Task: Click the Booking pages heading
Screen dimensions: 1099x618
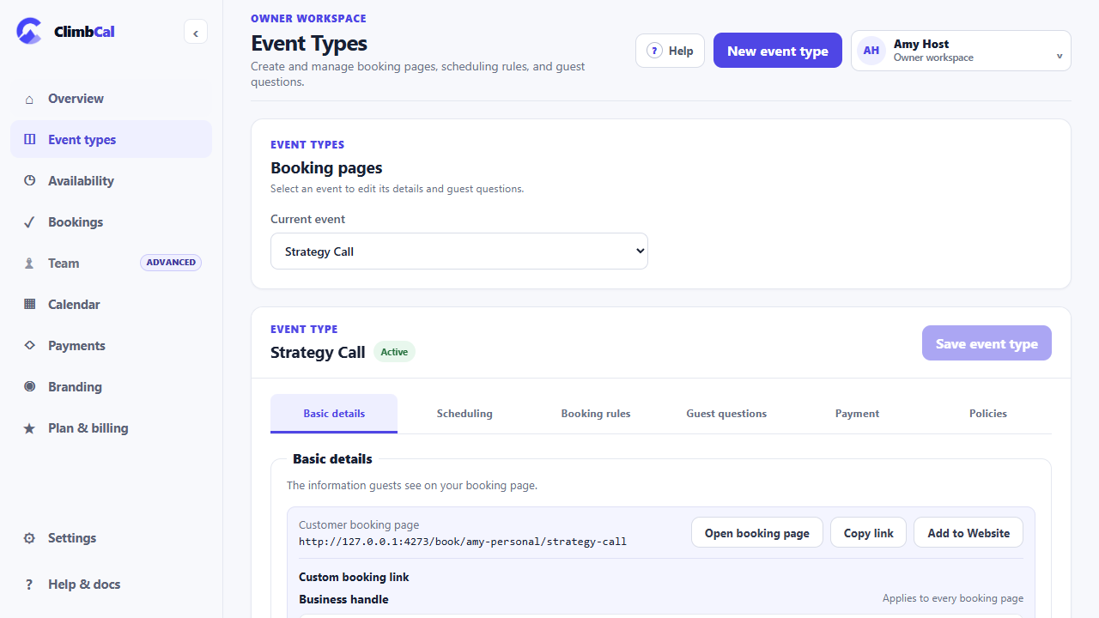Action: pos(326,168)
